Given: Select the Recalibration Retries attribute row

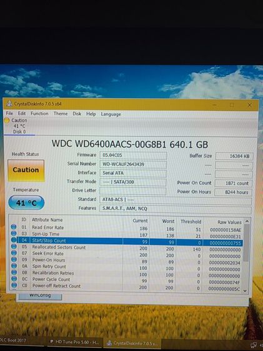Looking at the screenshot, I should [127, 274].
